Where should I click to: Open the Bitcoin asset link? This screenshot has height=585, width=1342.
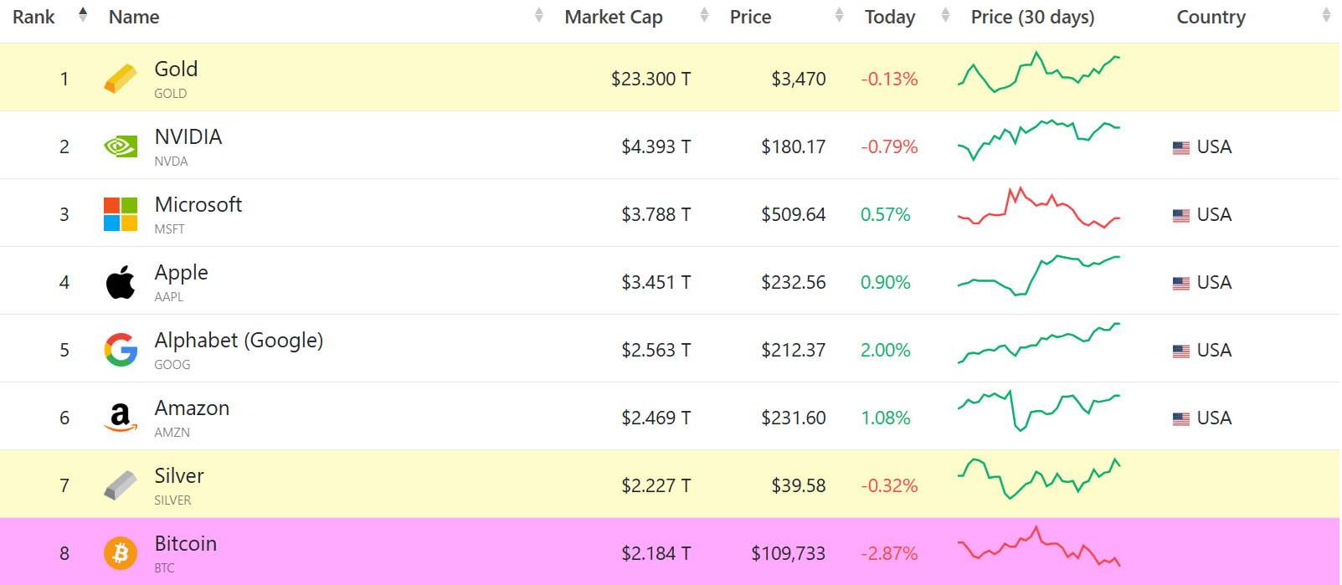(x=186, y=544)
